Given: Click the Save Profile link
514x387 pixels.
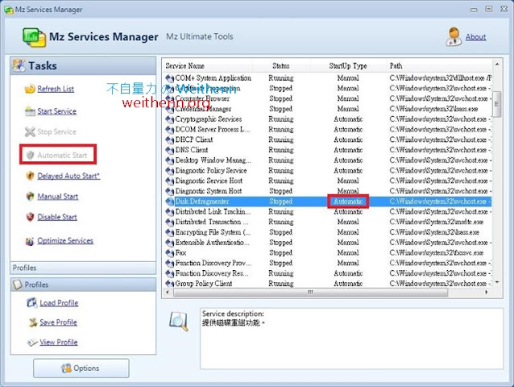Looking at the screenshot, I should [x=58, y=322].
